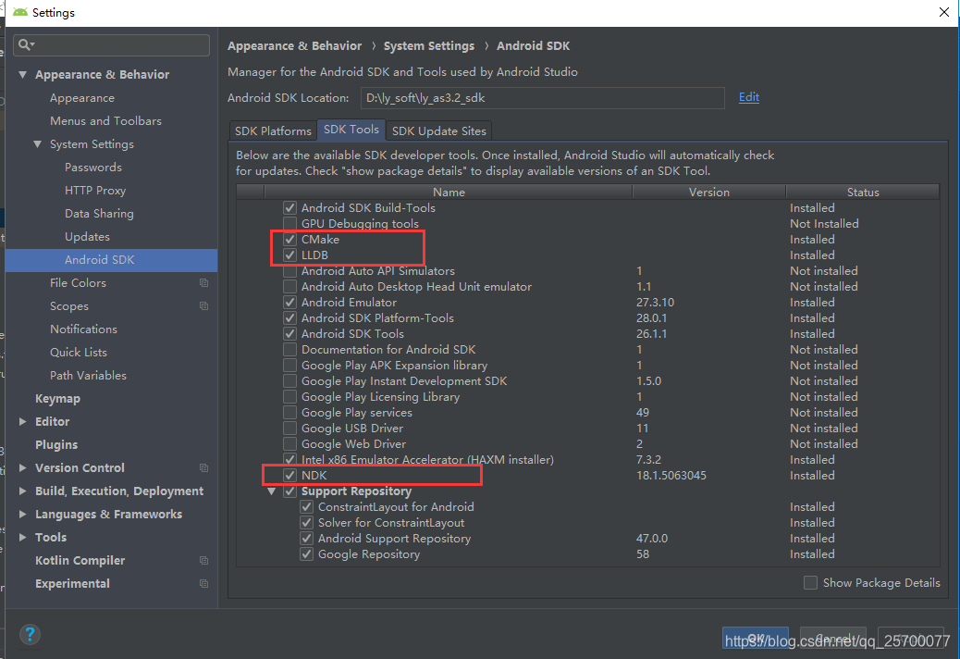The width and height of the screenshot is (960, 659).
Task: Click the Android SDK Location path field
Action: point(543,98)
